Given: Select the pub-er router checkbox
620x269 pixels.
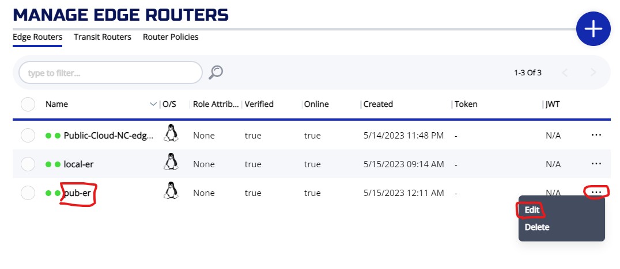Looking at the screenshot, I should click(x=28, y=193).
